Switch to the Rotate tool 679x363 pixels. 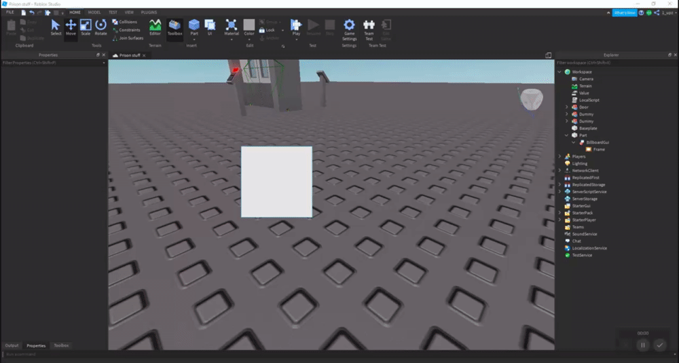coord(100,28)
